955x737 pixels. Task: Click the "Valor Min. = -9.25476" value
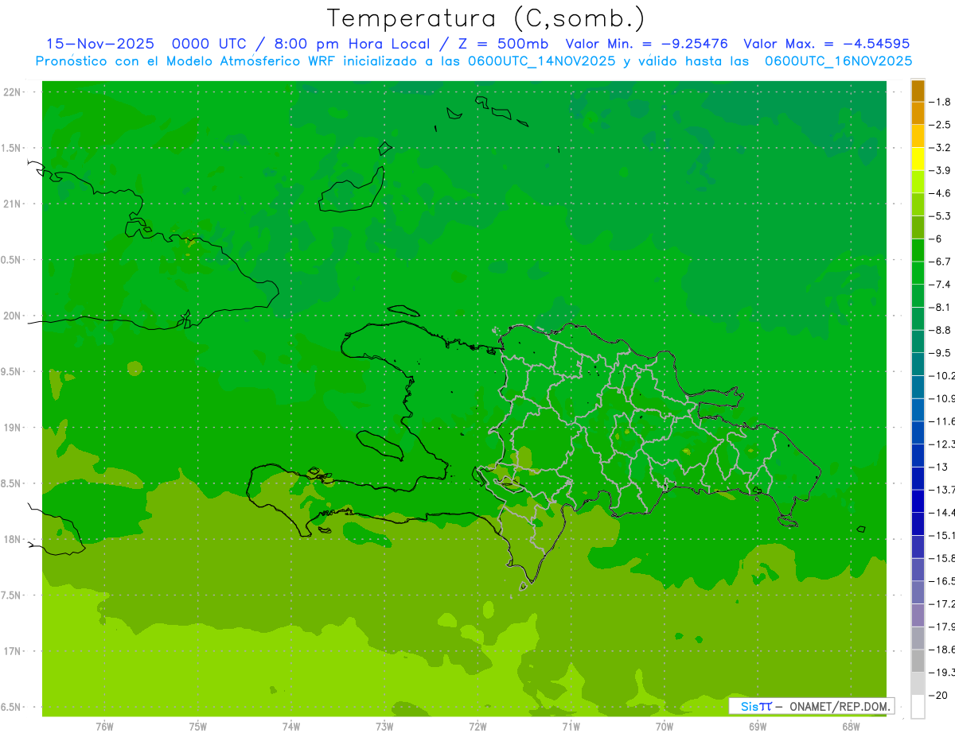646,44
